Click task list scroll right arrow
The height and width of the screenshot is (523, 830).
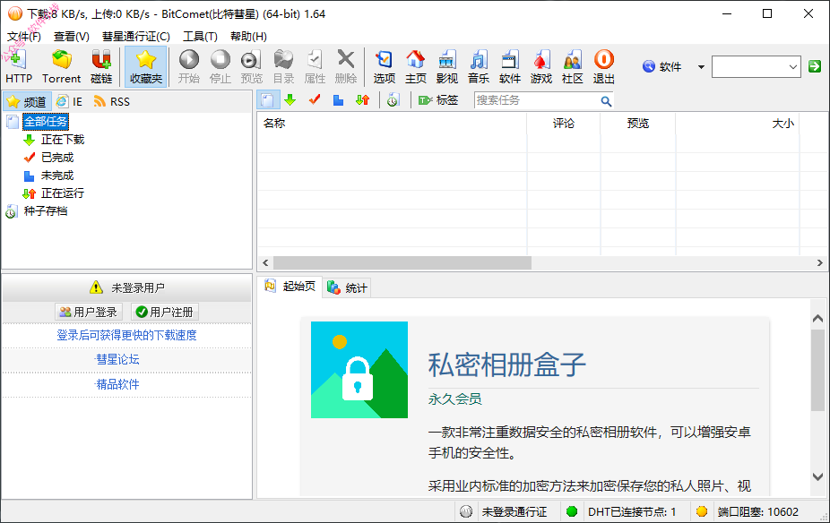pos(819,262)
